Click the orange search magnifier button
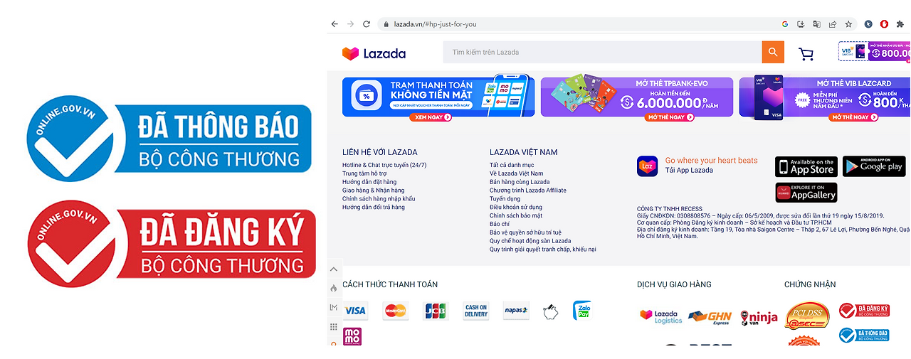The width and height of the screenshot is (911, 359). pos(773,52)
